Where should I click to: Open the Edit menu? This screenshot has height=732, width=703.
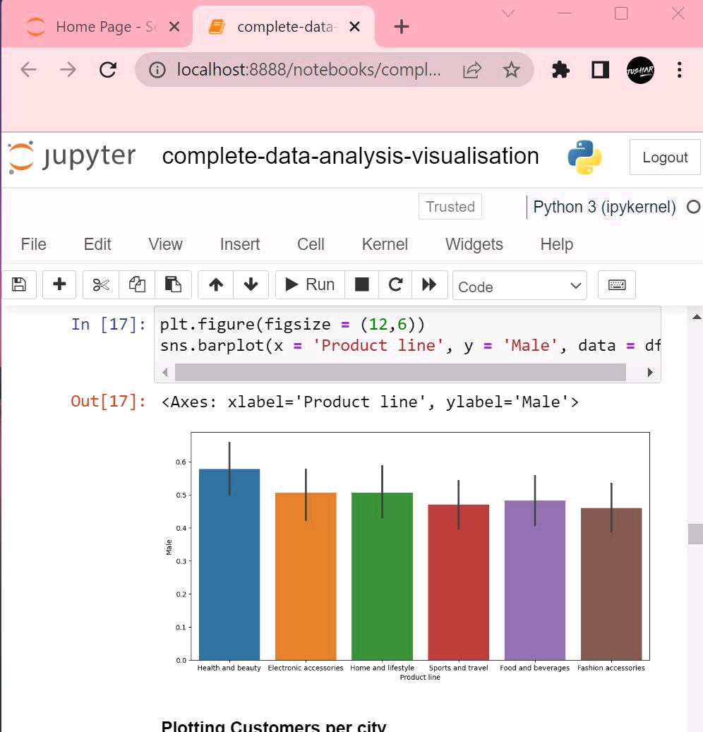[97, 244]
